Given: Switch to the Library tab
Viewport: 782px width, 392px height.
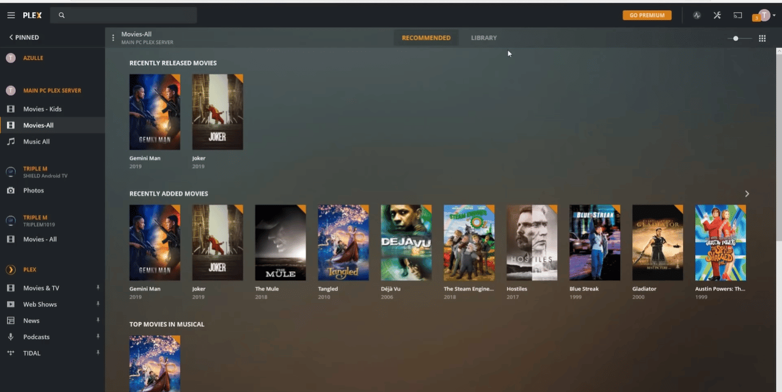Looking at the screenshot, I should click(484, 38).
